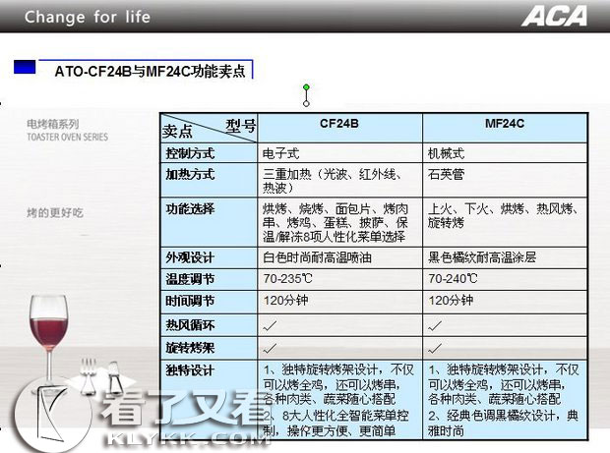Click the green rotation handle above the table
The width and height of the screenshot is (610, 453).
pos(306,87)
